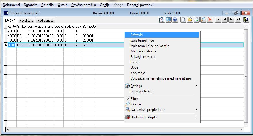This screenshot has width=253, height=136.
Task: Open the Dokumenti menu
Action: [x=11, y=5]
